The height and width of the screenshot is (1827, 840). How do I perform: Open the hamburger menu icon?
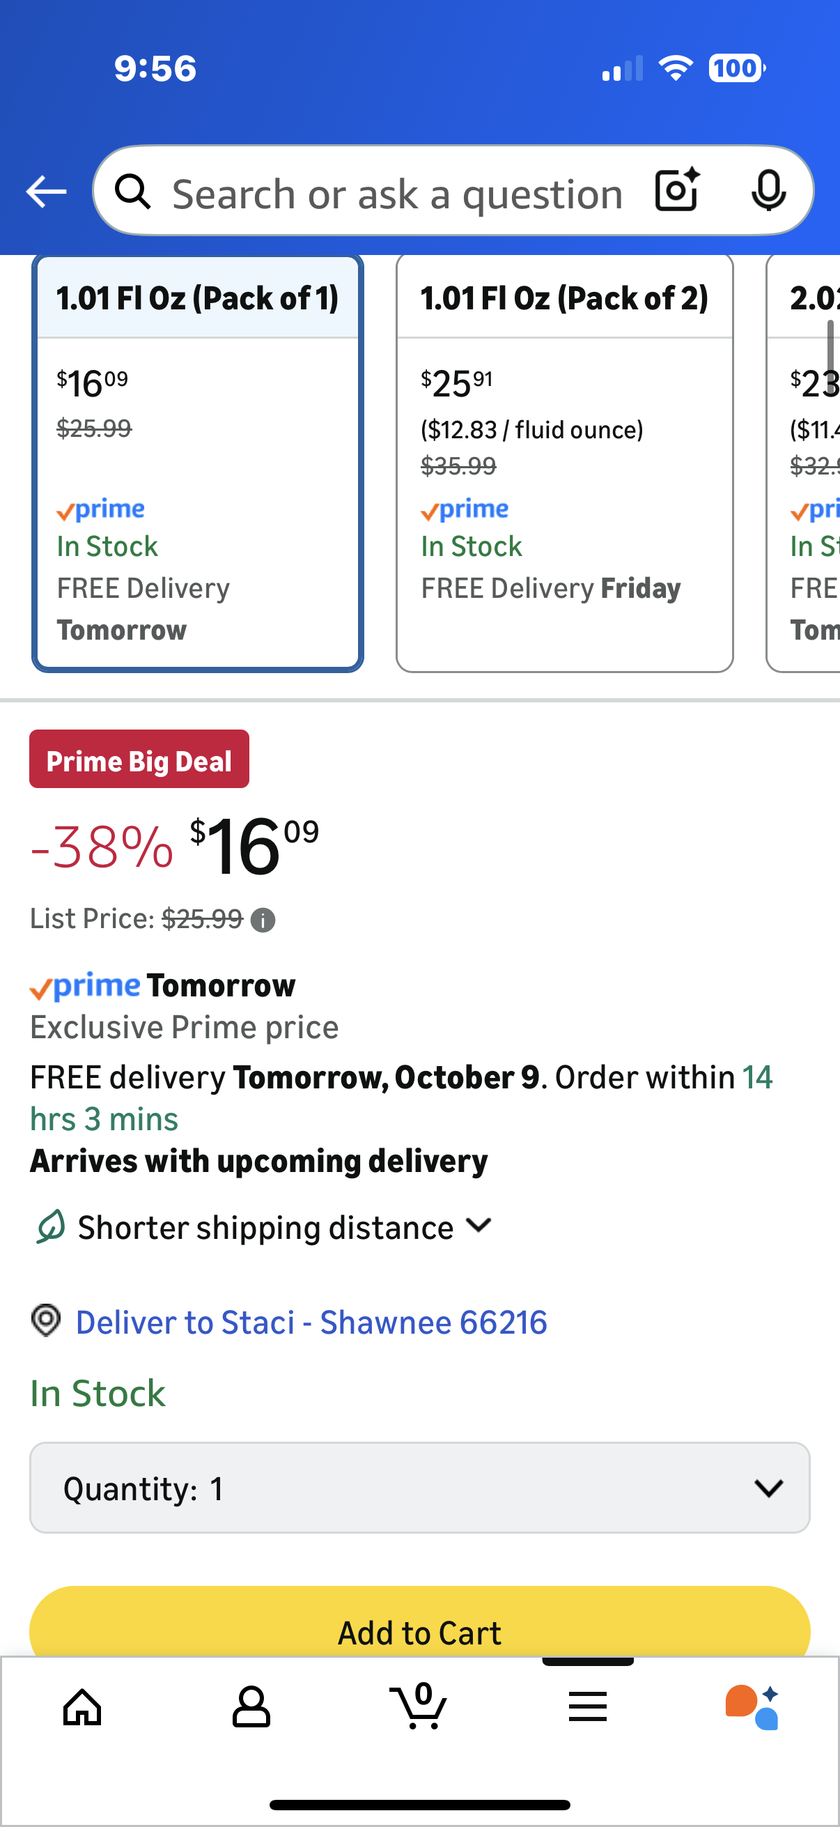pos(588,1706)
